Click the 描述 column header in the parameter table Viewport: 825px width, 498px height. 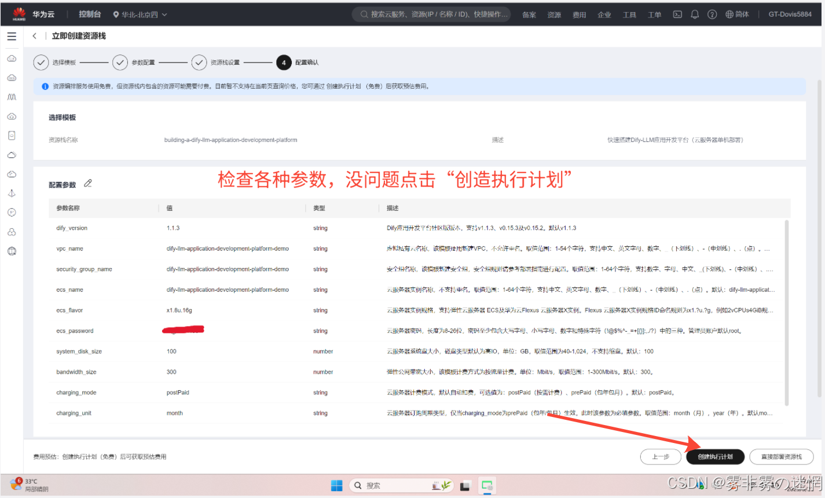[393, 208]
